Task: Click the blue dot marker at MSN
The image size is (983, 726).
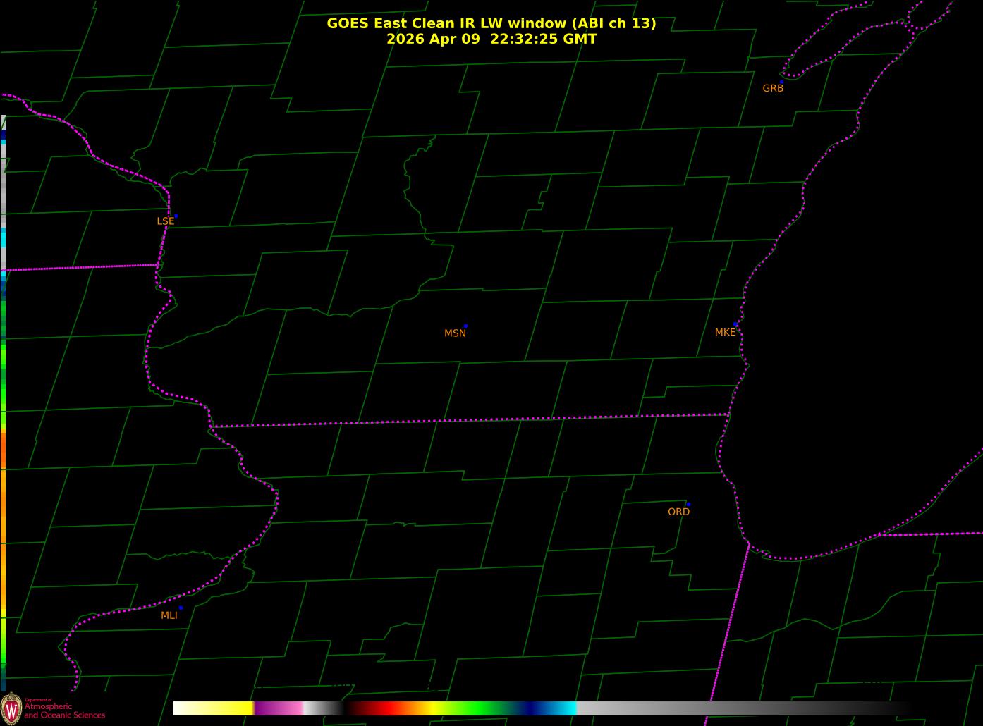Action: click(x=465, y=326)
